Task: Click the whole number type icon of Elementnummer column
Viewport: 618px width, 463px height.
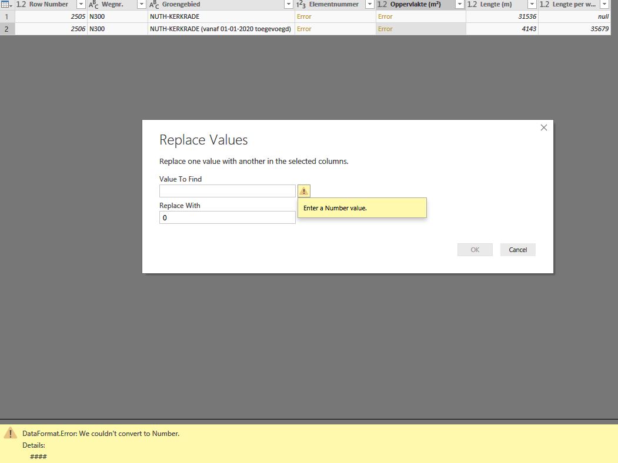Action: (300, 4)
